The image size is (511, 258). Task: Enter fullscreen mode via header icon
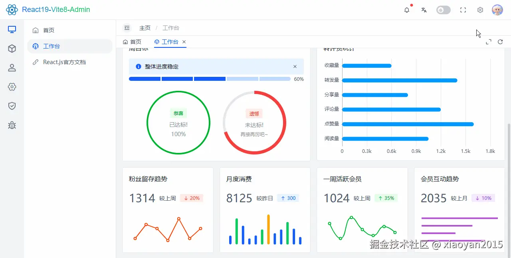(463, 10)
